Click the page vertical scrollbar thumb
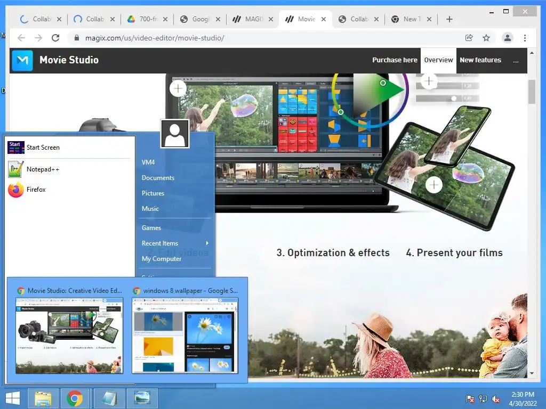 [532, 92]
